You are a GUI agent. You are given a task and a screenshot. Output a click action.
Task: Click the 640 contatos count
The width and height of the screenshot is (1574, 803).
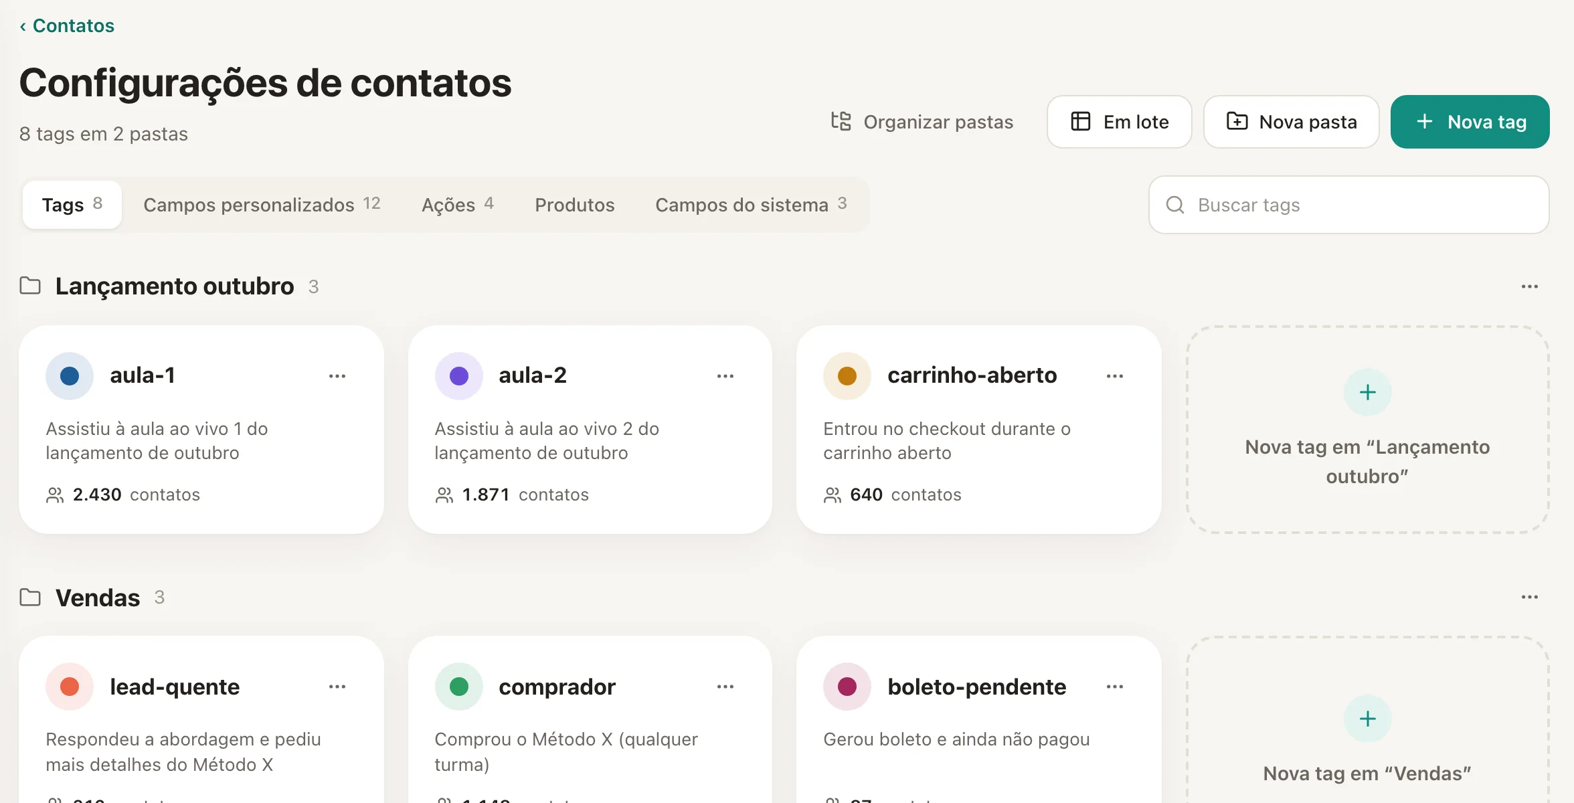pos(892,495)
